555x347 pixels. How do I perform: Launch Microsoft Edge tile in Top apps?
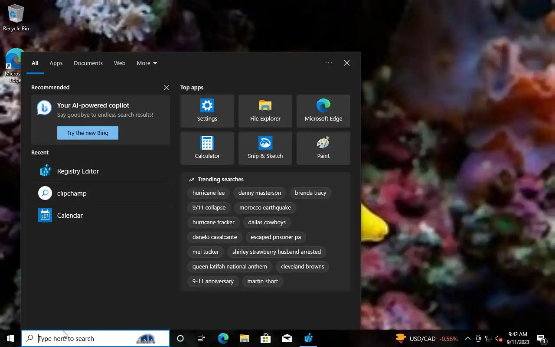tap(323, 111)
